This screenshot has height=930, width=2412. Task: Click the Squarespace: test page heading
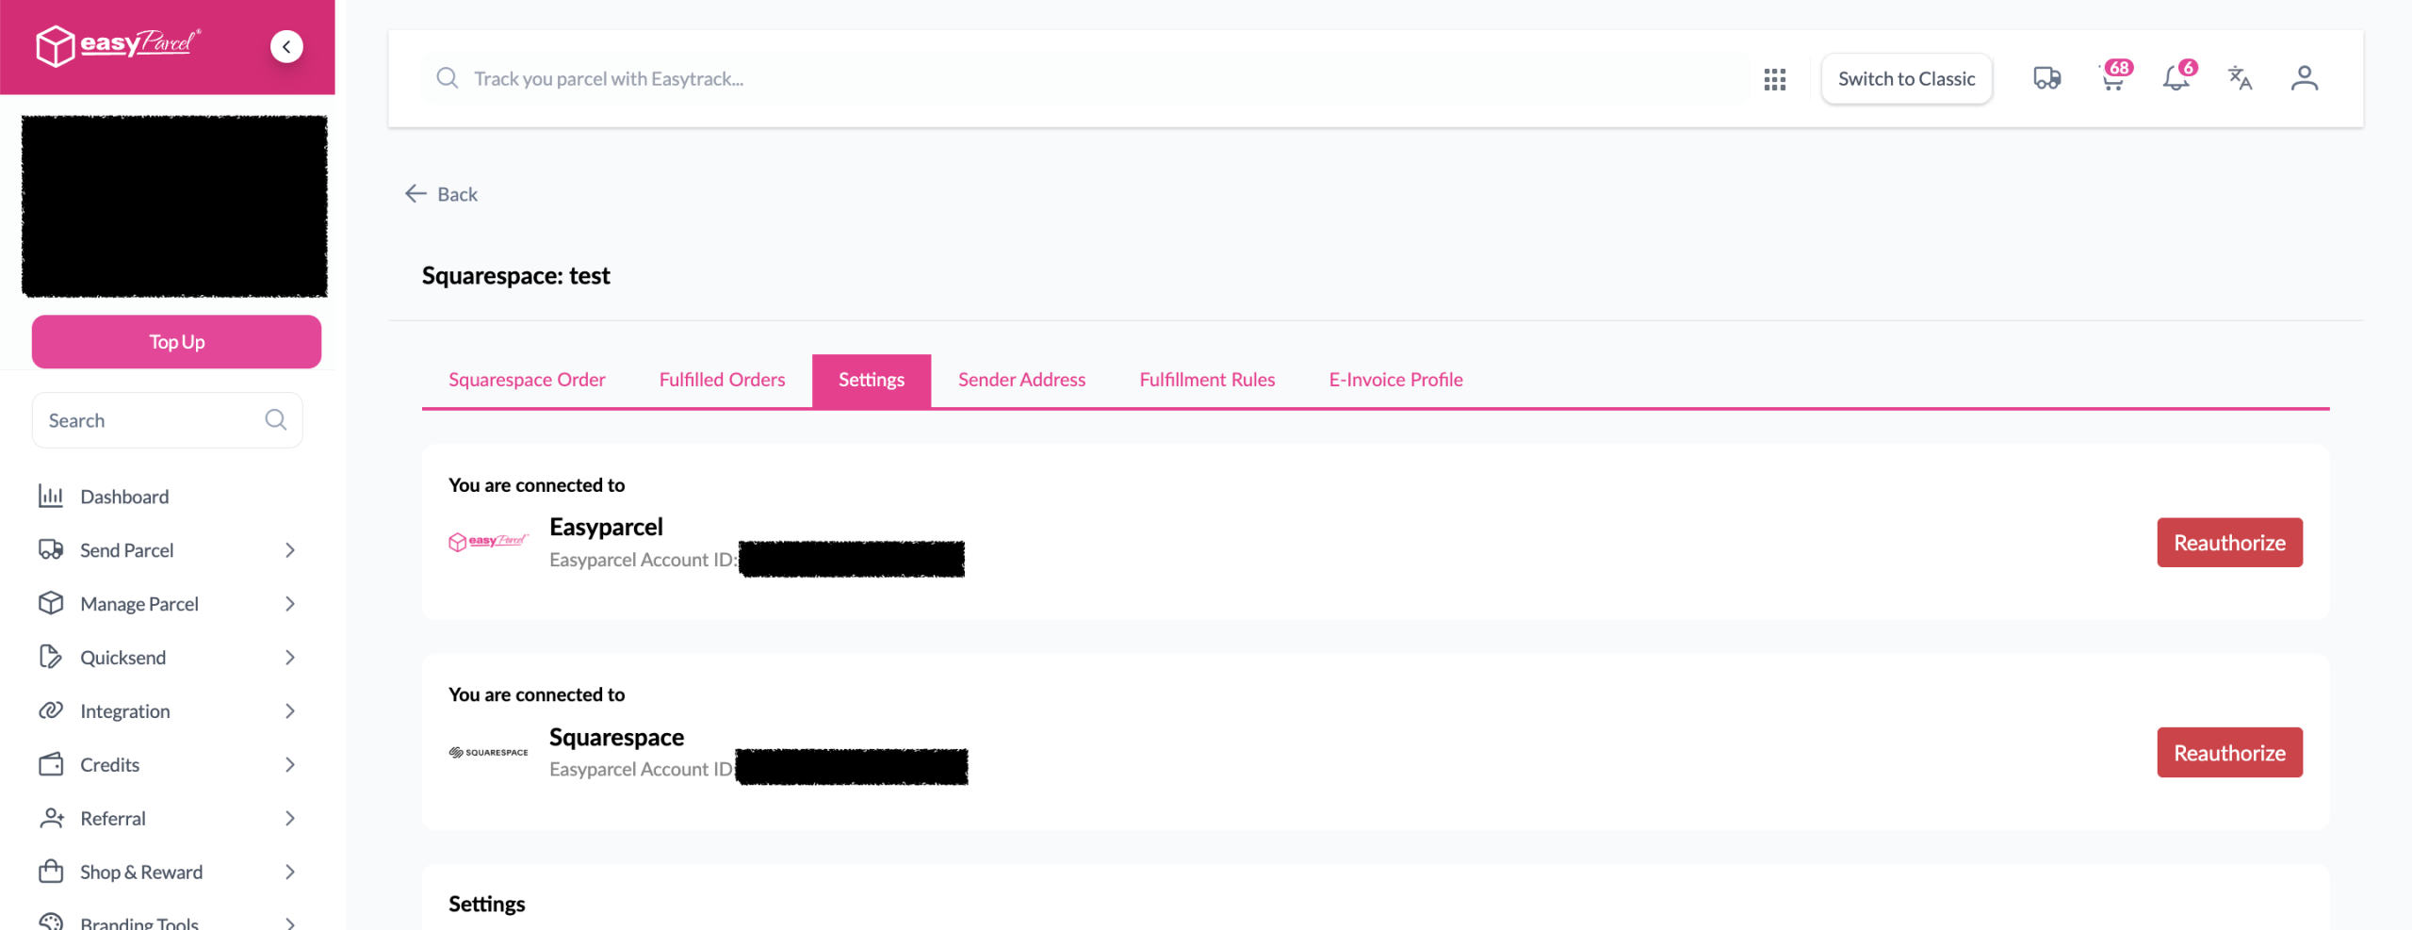coord(515,276)
